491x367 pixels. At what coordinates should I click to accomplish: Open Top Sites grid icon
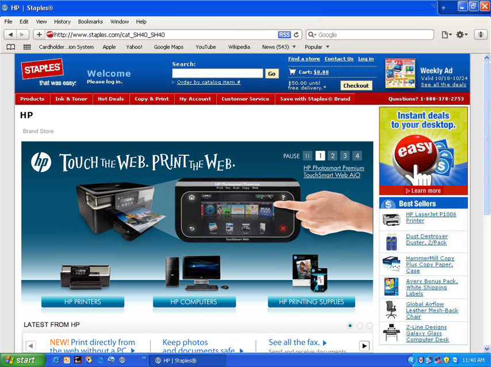click(x=27, y=47)
